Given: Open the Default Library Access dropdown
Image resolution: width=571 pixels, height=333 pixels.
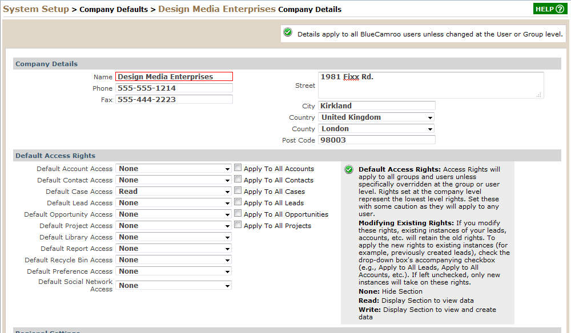Looking at the screenshot, I should pyautogui.click(x=174, y=237).
